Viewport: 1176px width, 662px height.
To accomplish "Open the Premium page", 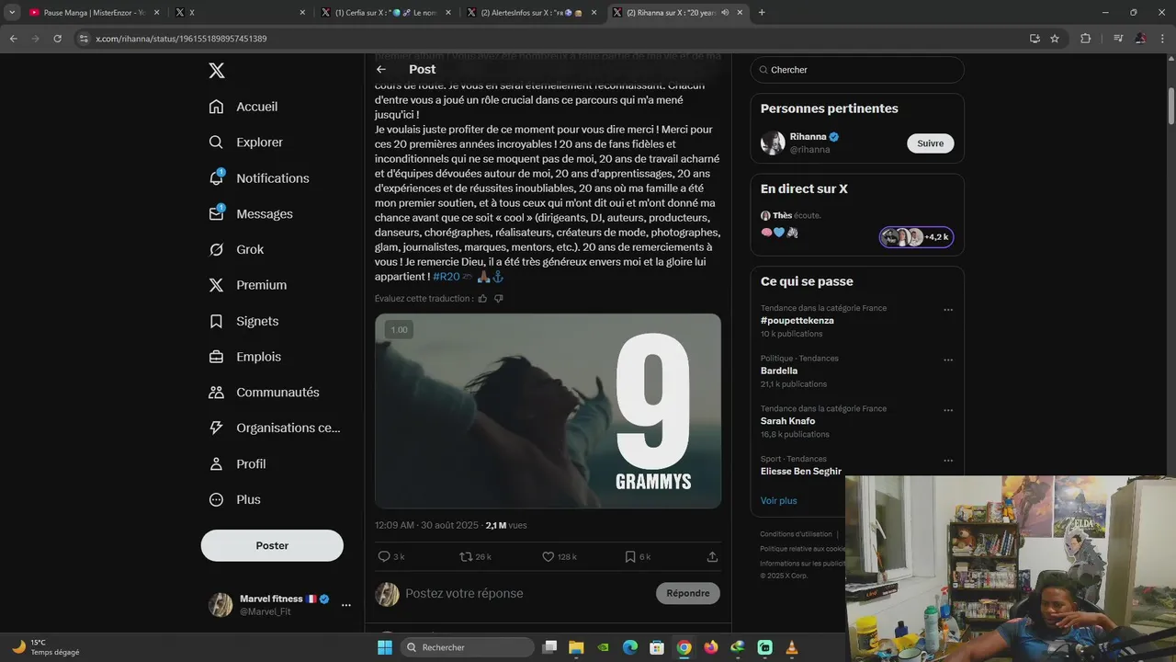I will (x=247, y=285).
